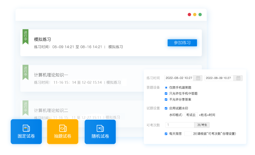Open the 计算机理论知识一 practice entry

pos(51,75)
